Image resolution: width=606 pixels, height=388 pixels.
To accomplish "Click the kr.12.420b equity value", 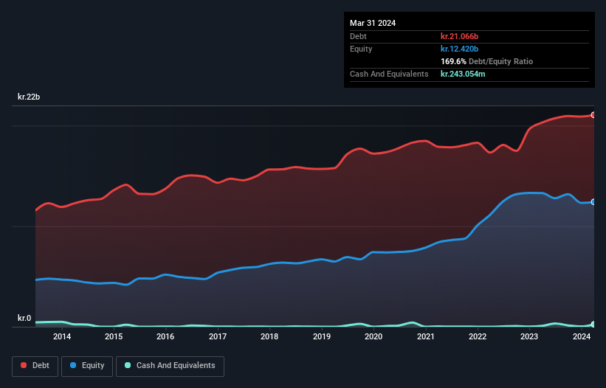I will [460, 49].
